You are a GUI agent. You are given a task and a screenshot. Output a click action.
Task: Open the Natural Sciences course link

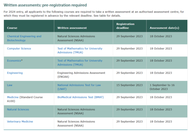coord(18,110)
